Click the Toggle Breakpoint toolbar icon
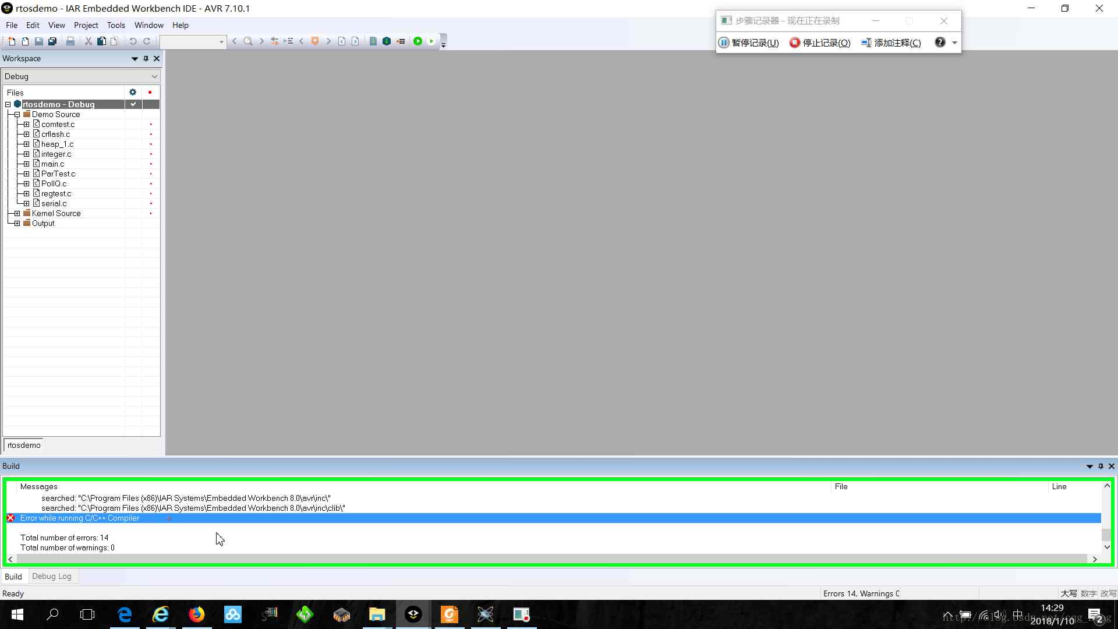Image resolution: width=1118 pixels, height=629 pixels. click(x=401, y=41)
